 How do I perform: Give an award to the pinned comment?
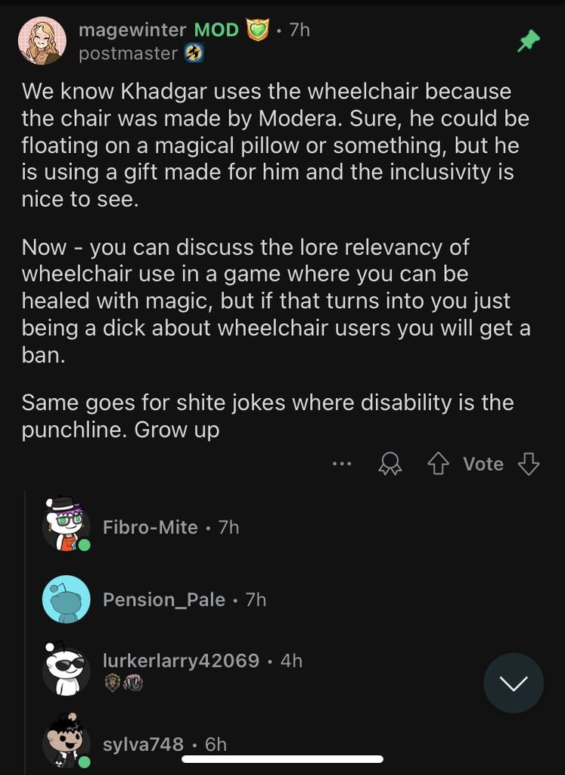pyautogui.click(x=390, y=464)
